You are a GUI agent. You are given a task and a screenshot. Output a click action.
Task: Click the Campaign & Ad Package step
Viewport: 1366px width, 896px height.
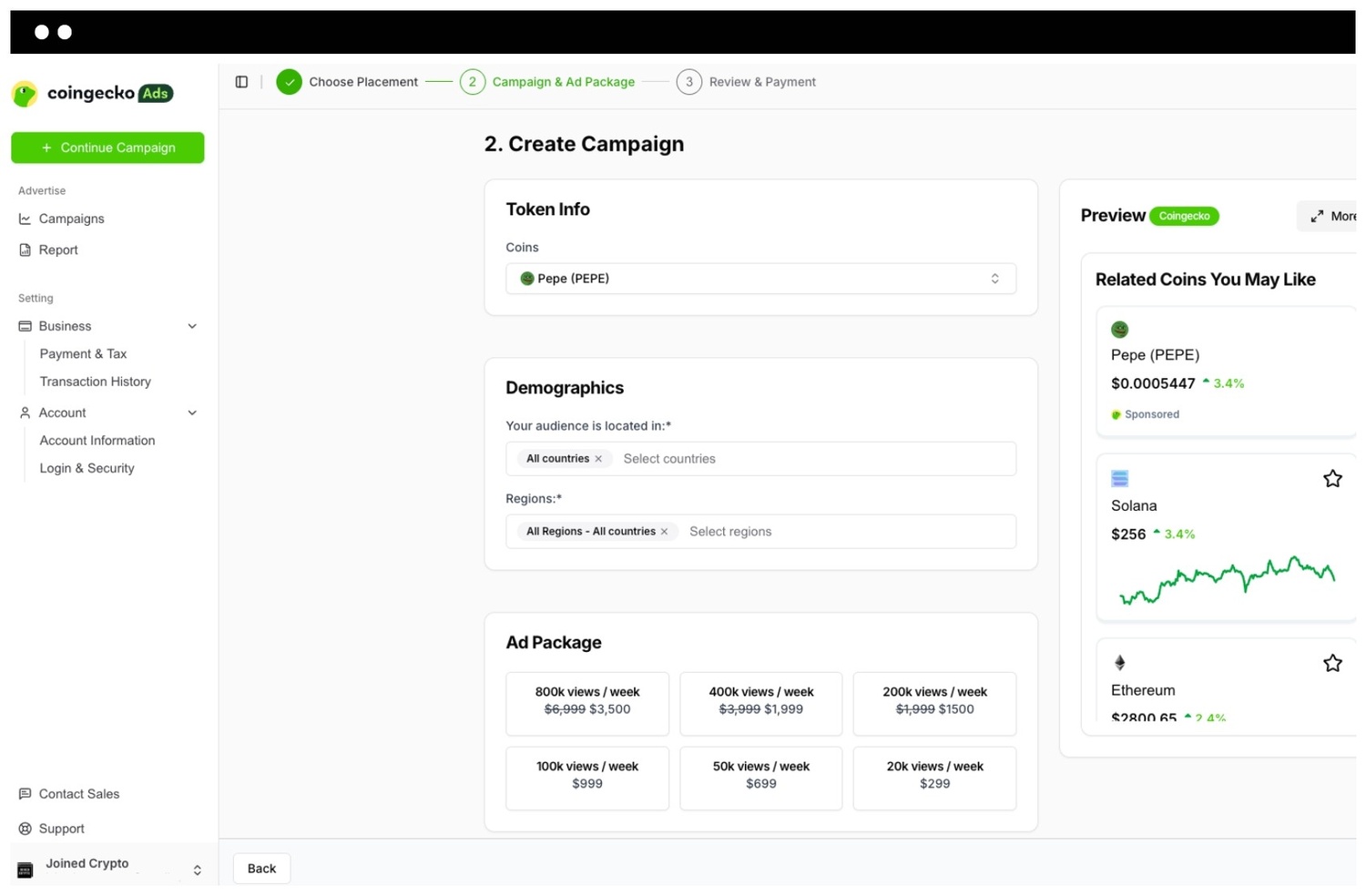[x=564, y=82]
